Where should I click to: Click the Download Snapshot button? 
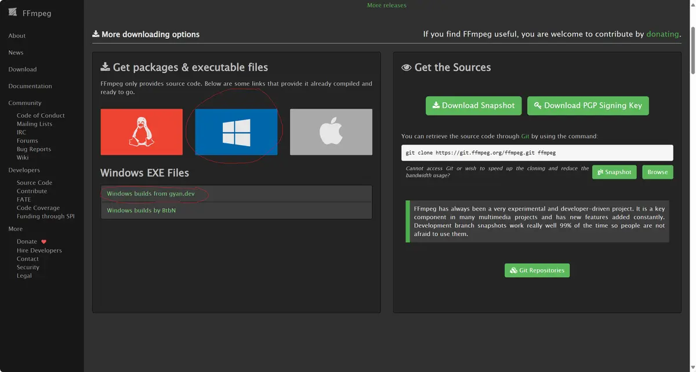473,106
